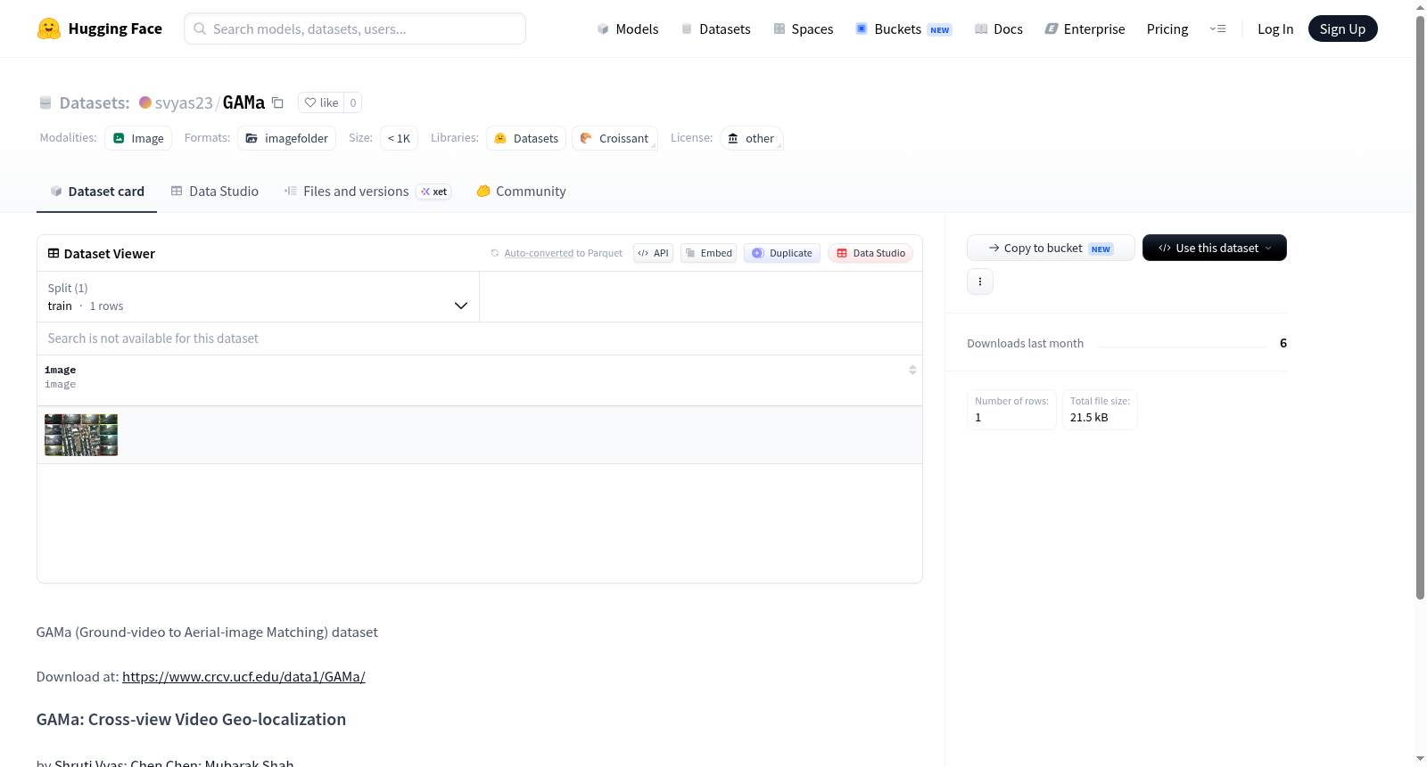Screen dimensions: 1427x767
Task: Switch to the Data Studio tab
Action: coord(214,192)
